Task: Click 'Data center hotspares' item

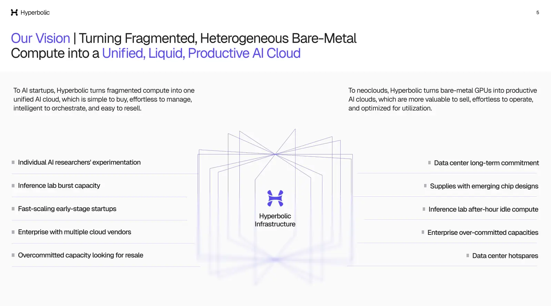Action: [505, 256]
